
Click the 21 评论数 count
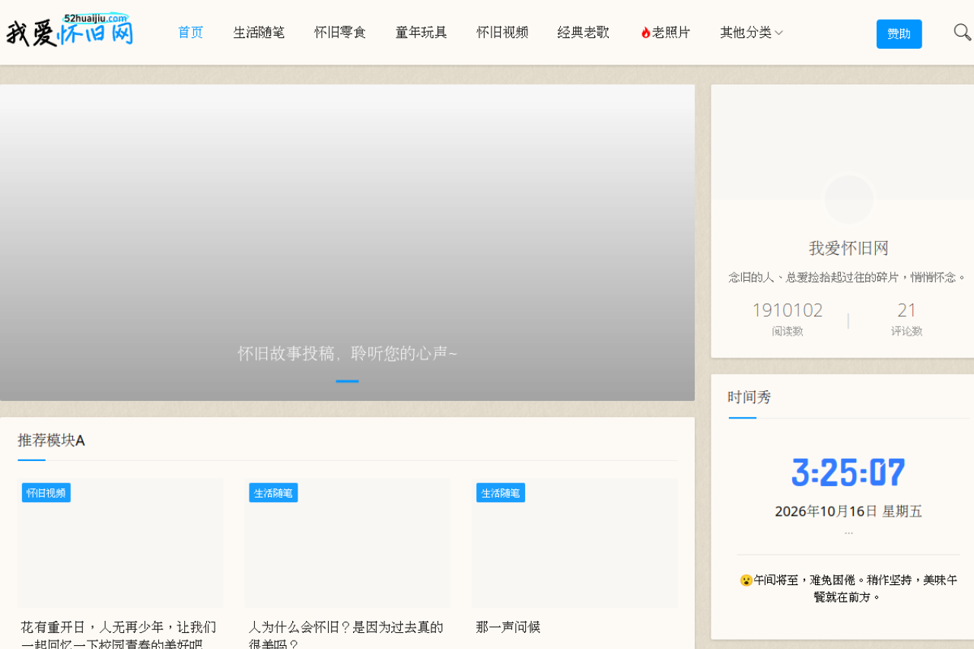click(907, 310)
